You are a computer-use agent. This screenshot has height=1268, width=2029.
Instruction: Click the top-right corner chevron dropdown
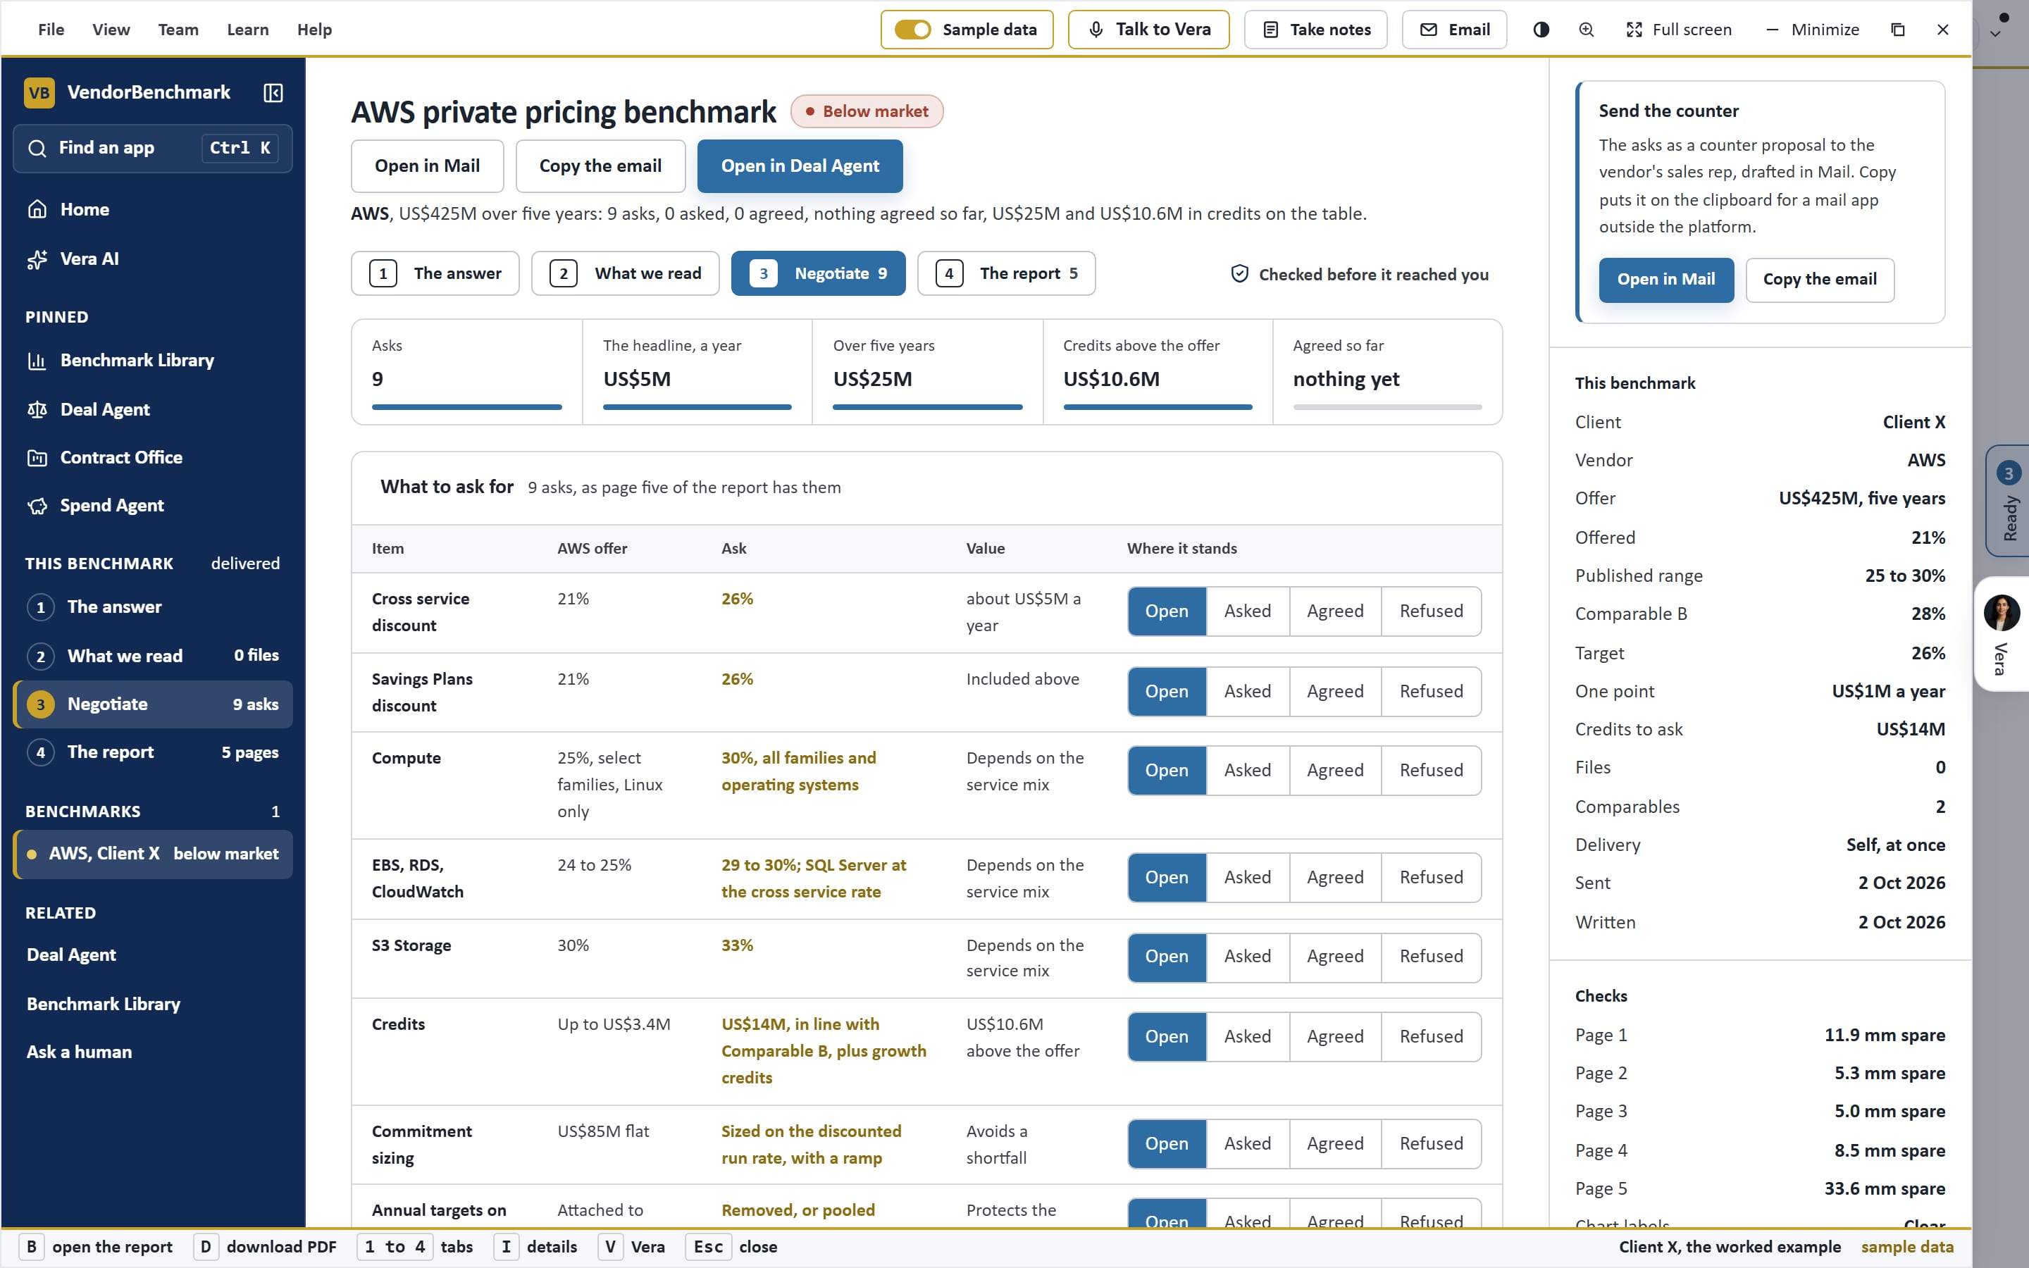1995,34
